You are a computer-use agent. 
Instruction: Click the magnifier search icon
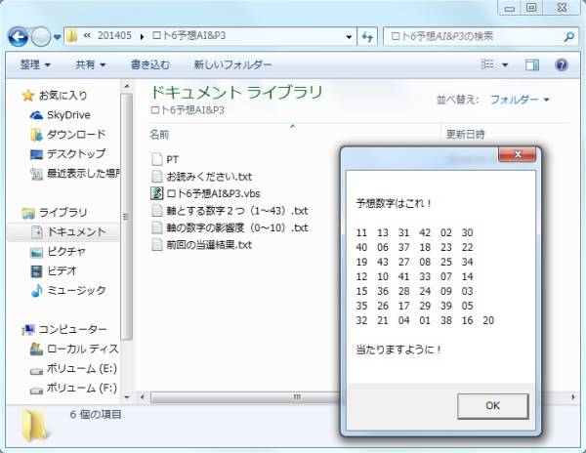click(x=568, y=36)
